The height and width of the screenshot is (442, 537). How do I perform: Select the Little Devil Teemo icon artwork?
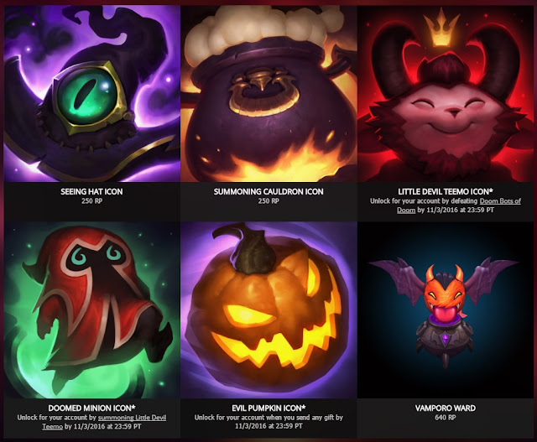(x=446, y=93)
